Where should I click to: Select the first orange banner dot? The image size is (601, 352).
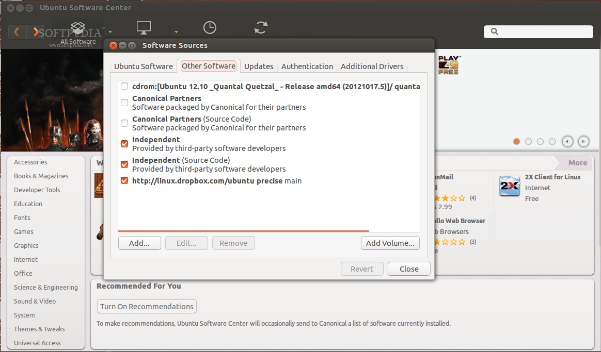516,142
